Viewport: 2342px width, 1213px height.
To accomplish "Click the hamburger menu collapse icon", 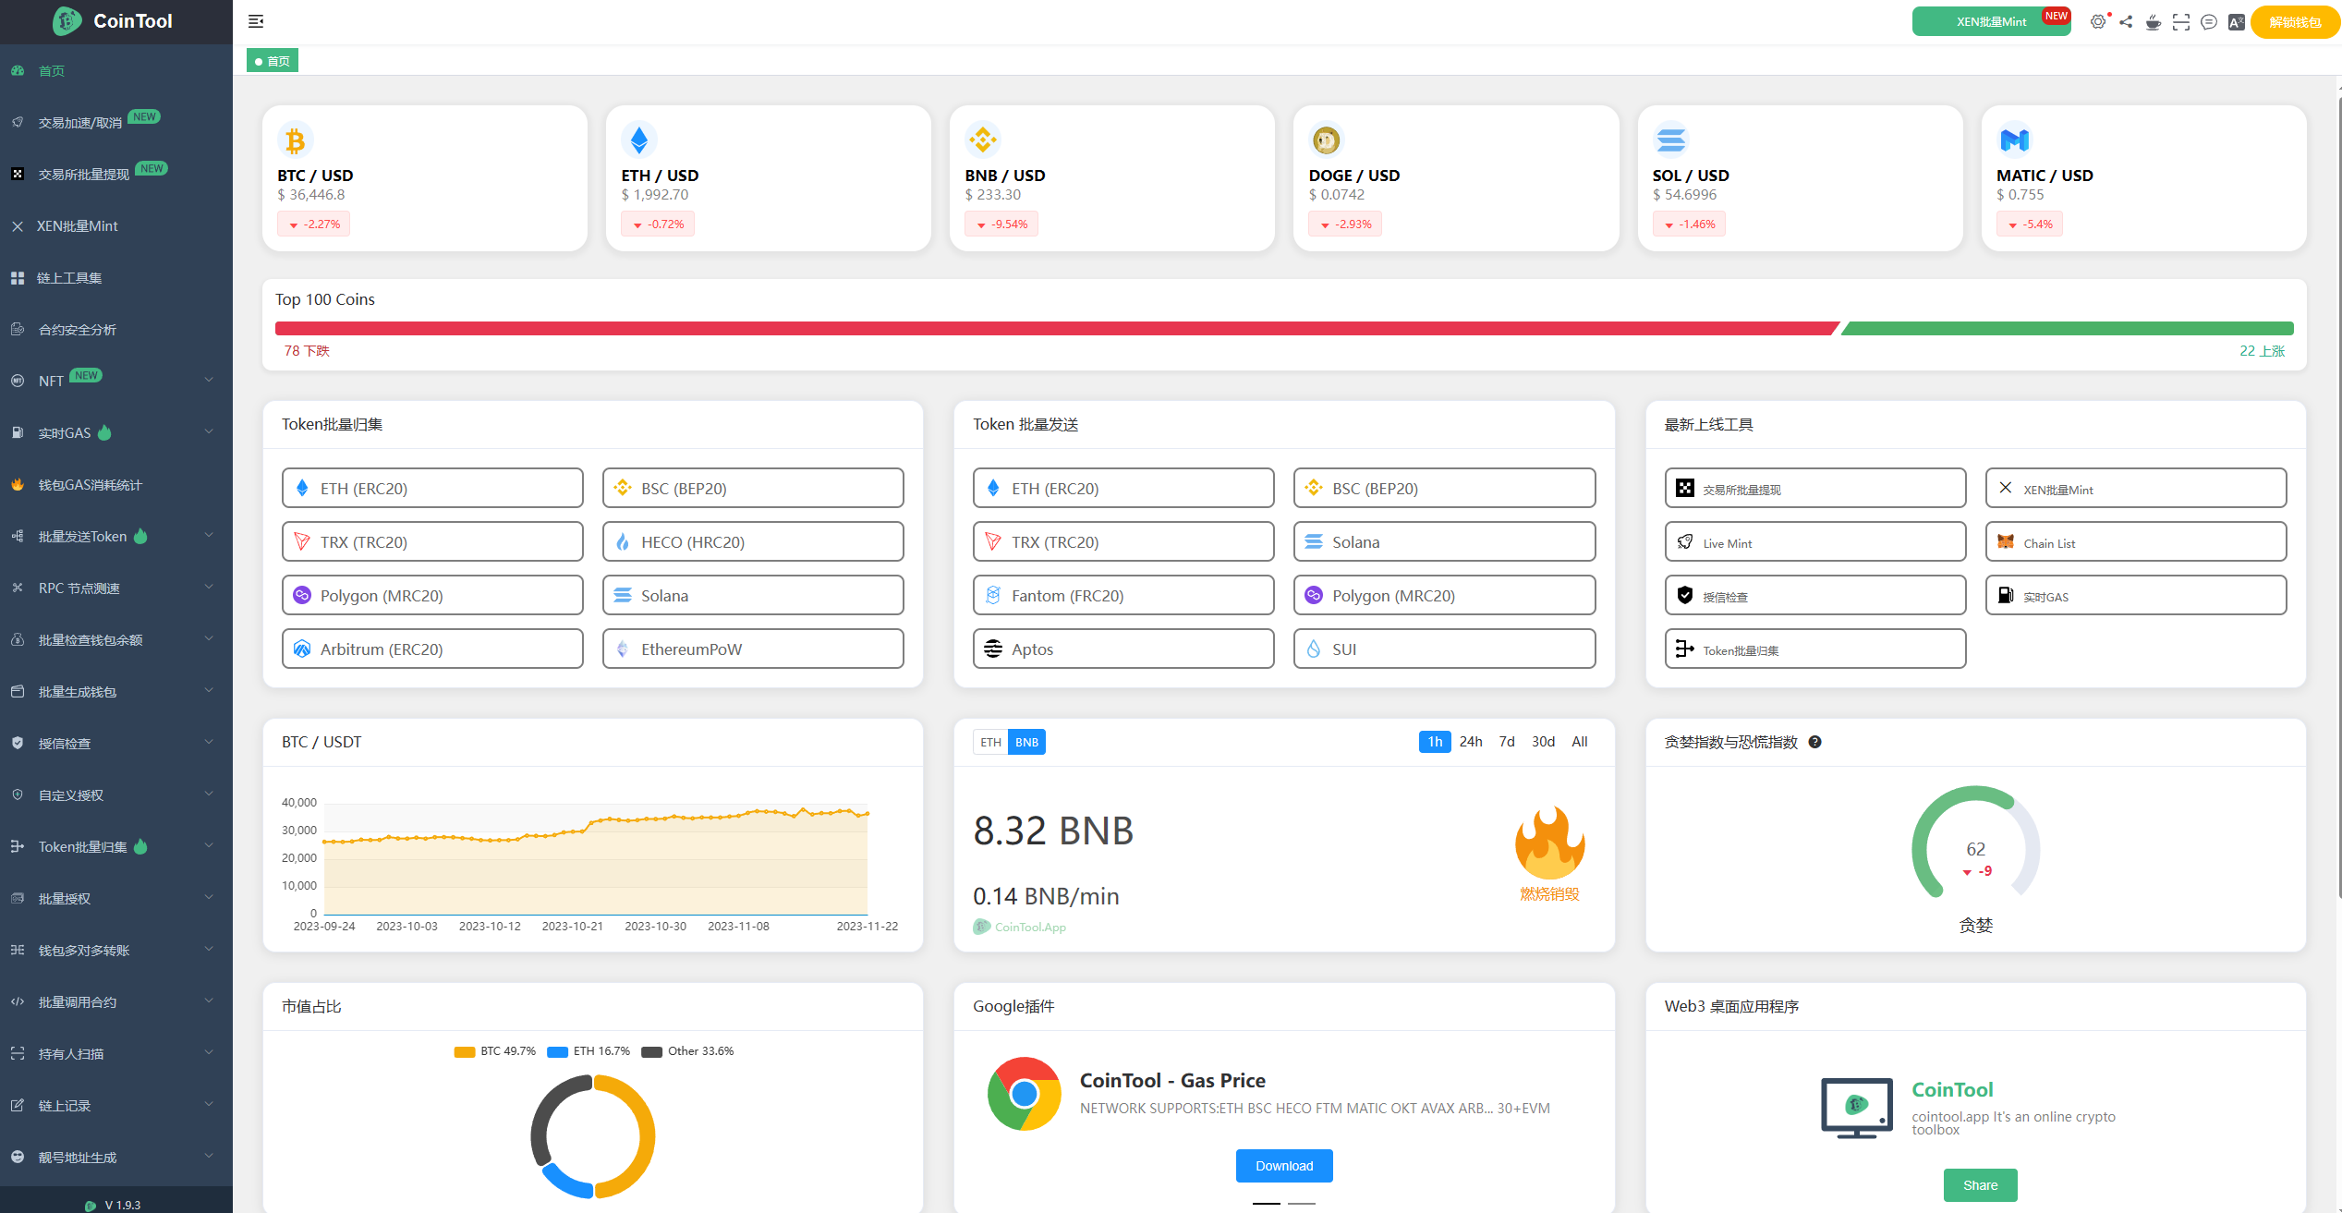I will click(256, 21).
